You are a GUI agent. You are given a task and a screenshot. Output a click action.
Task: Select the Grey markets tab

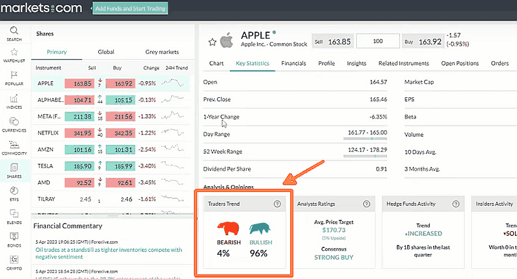(x=162, y=52)
